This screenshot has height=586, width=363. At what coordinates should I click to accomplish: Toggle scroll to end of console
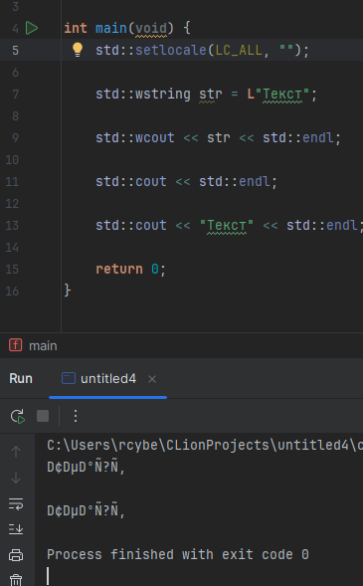[x=16, y=529]
